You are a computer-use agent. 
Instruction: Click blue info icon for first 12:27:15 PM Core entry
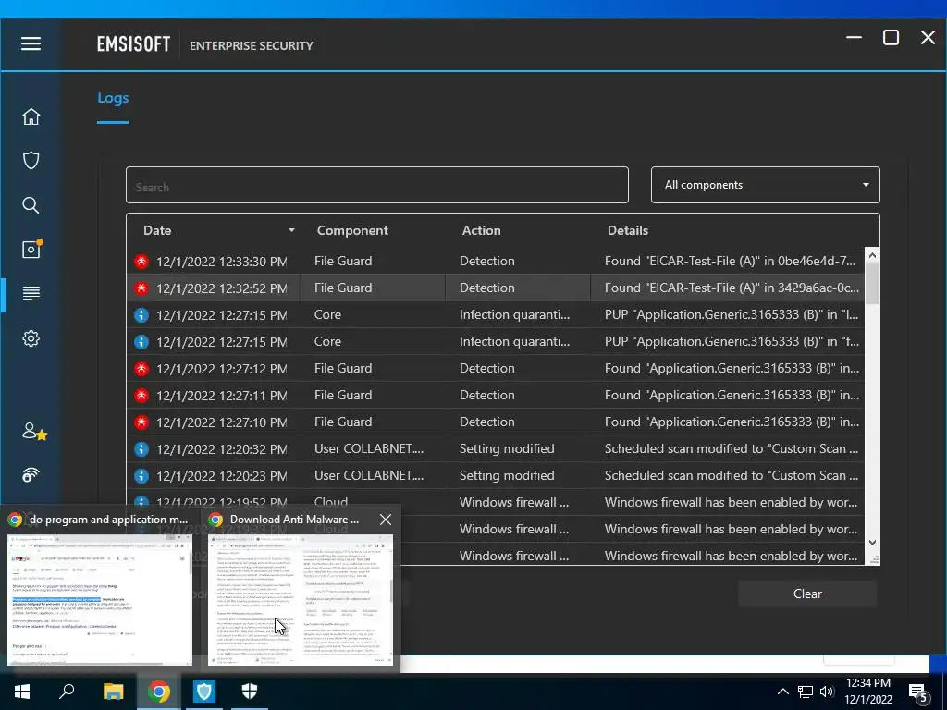click(141, 315)
